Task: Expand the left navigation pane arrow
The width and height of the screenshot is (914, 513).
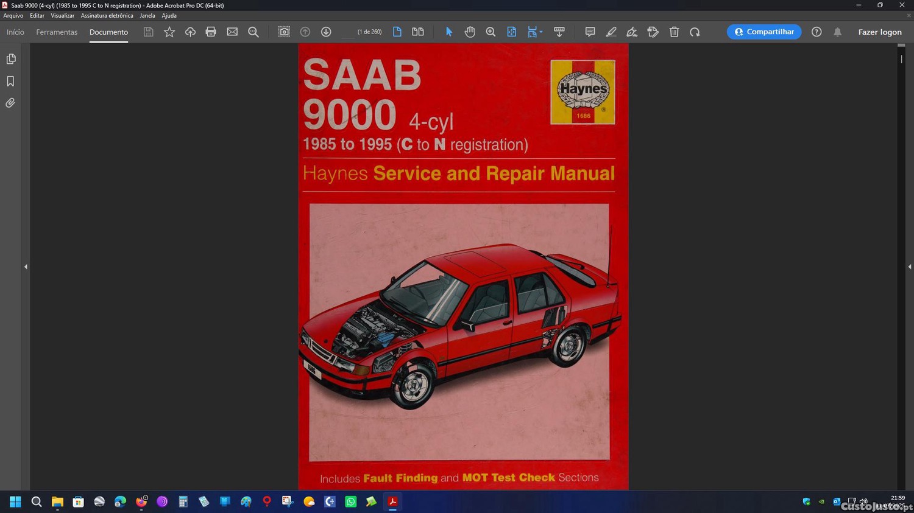Action: [26, 267]
